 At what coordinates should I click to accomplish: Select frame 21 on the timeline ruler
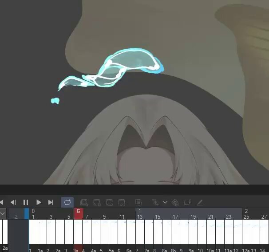(x=211, y=217)
